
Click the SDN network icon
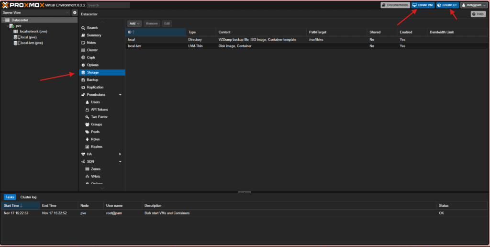[x=83, y=162]
